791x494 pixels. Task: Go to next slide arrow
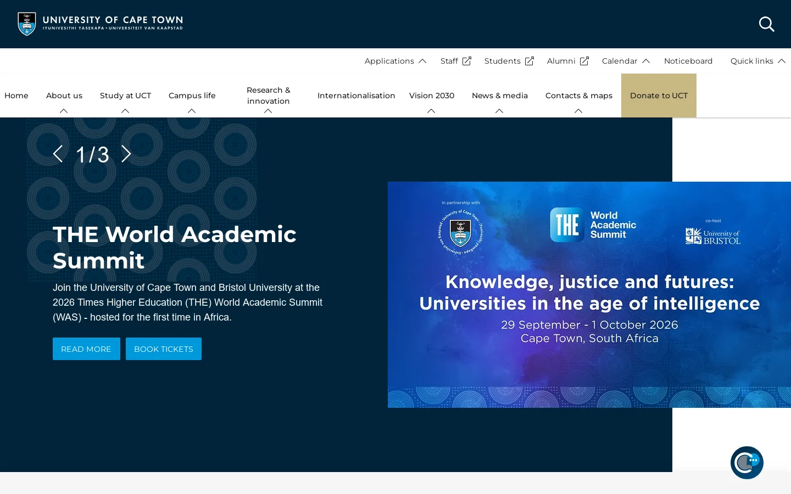[126, 154]
